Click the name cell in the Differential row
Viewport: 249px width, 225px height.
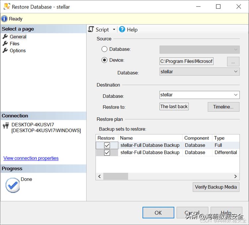[x=150, y=153]
